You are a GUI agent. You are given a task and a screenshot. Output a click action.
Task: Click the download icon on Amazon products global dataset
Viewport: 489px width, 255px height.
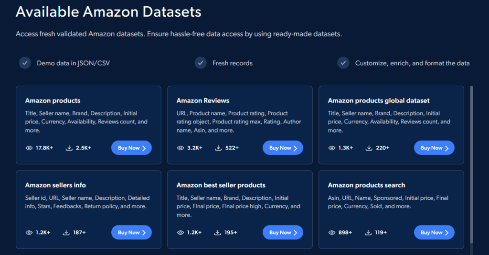click(x=369, y=148)
